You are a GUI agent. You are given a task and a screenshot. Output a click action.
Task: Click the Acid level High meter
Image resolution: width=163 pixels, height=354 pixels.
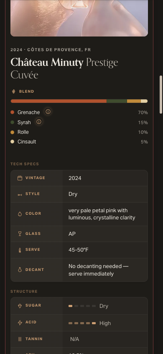[x=82, y=323]
